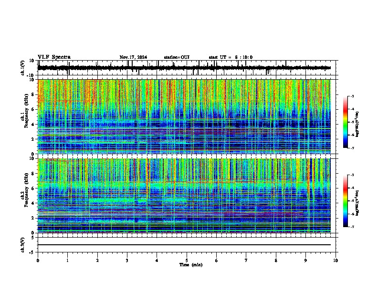
Task: Click the "ch.3(V)" axis label
Action: (x=23, y=245)
